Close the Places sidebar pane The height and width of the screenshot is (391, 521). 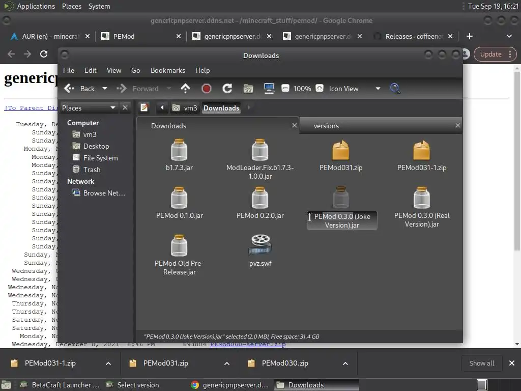125,108
